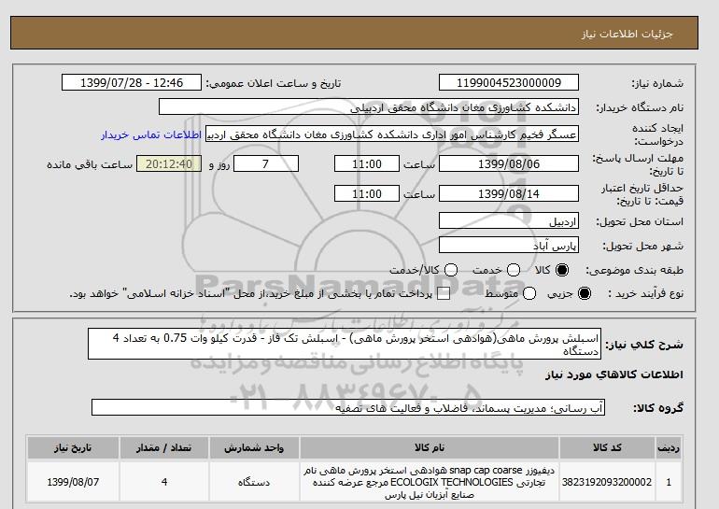The width and height of the screenshot is (719, 509).
Task: Click buyer organization name field
Action: (x=369, y=106)
